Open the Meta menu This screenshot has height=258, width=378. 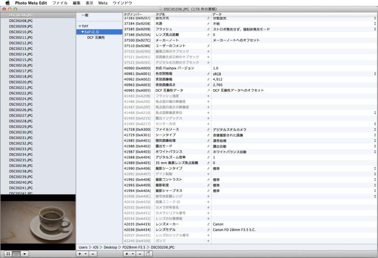point(103,3)
